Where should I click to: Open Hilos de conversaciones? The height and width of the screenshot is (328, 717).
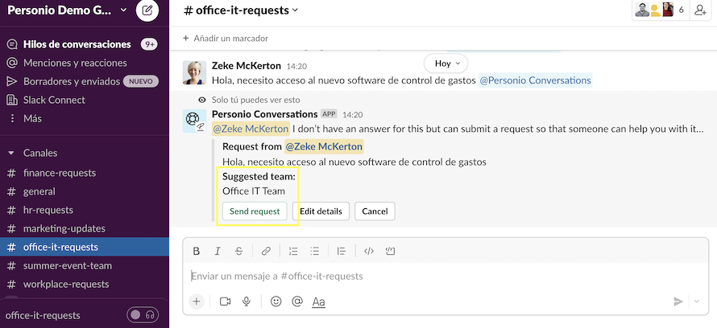(x=77, y=44)
